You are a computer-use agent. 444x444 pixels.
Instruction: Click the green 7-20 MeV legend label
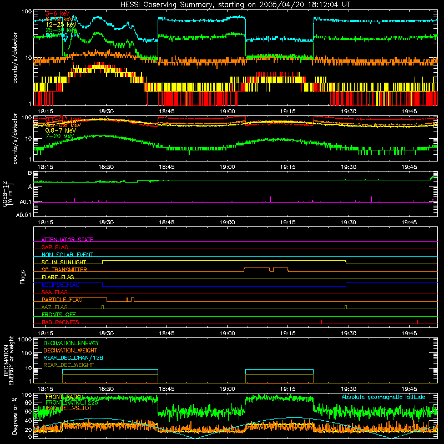(x=59, y=136)
